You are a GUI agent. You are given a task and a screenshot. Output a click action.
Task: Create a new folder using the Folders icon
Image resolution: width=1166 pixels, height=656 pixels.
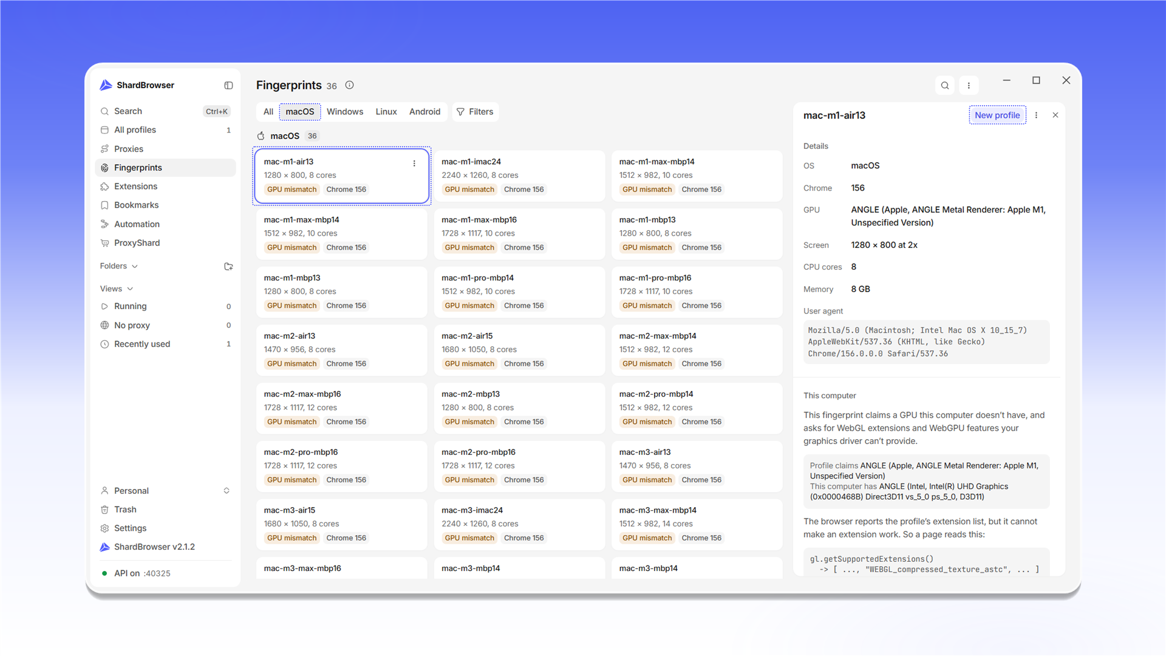228,267
